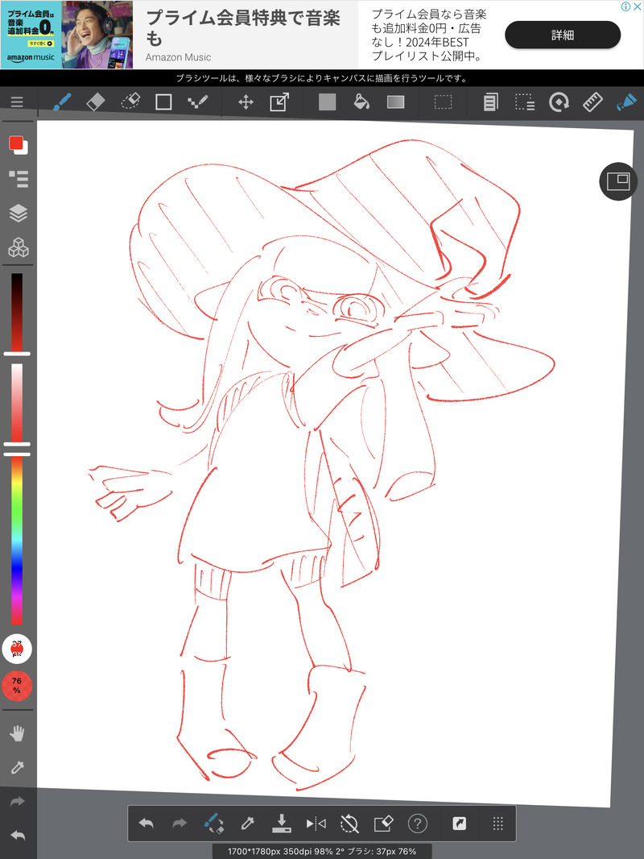Click undo arrow in left sidebar

pos(18,836)
